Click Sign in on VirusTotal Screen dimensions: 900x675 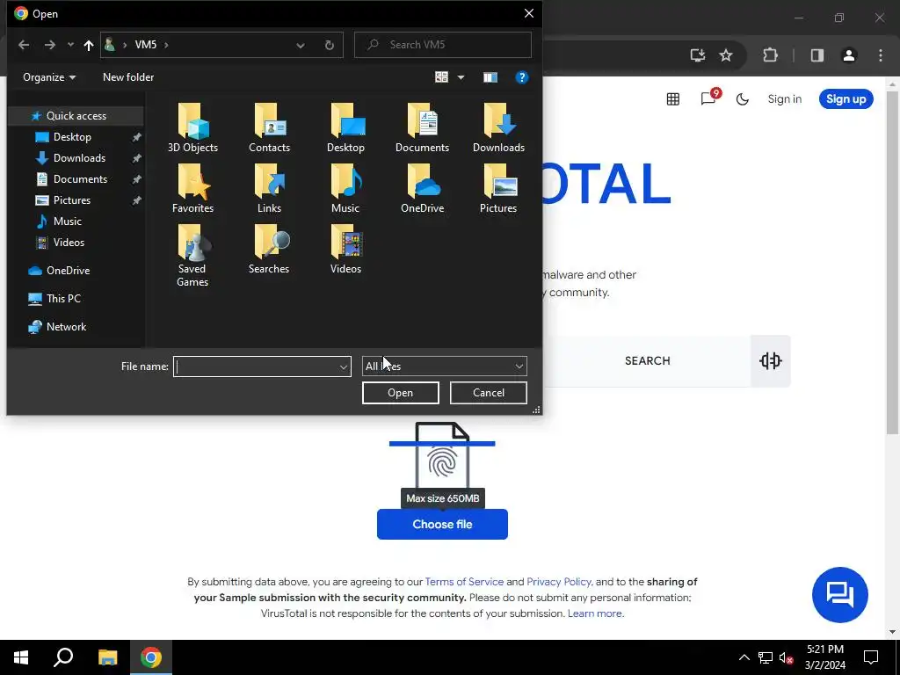pyautogui.click(x=785, y=99)
